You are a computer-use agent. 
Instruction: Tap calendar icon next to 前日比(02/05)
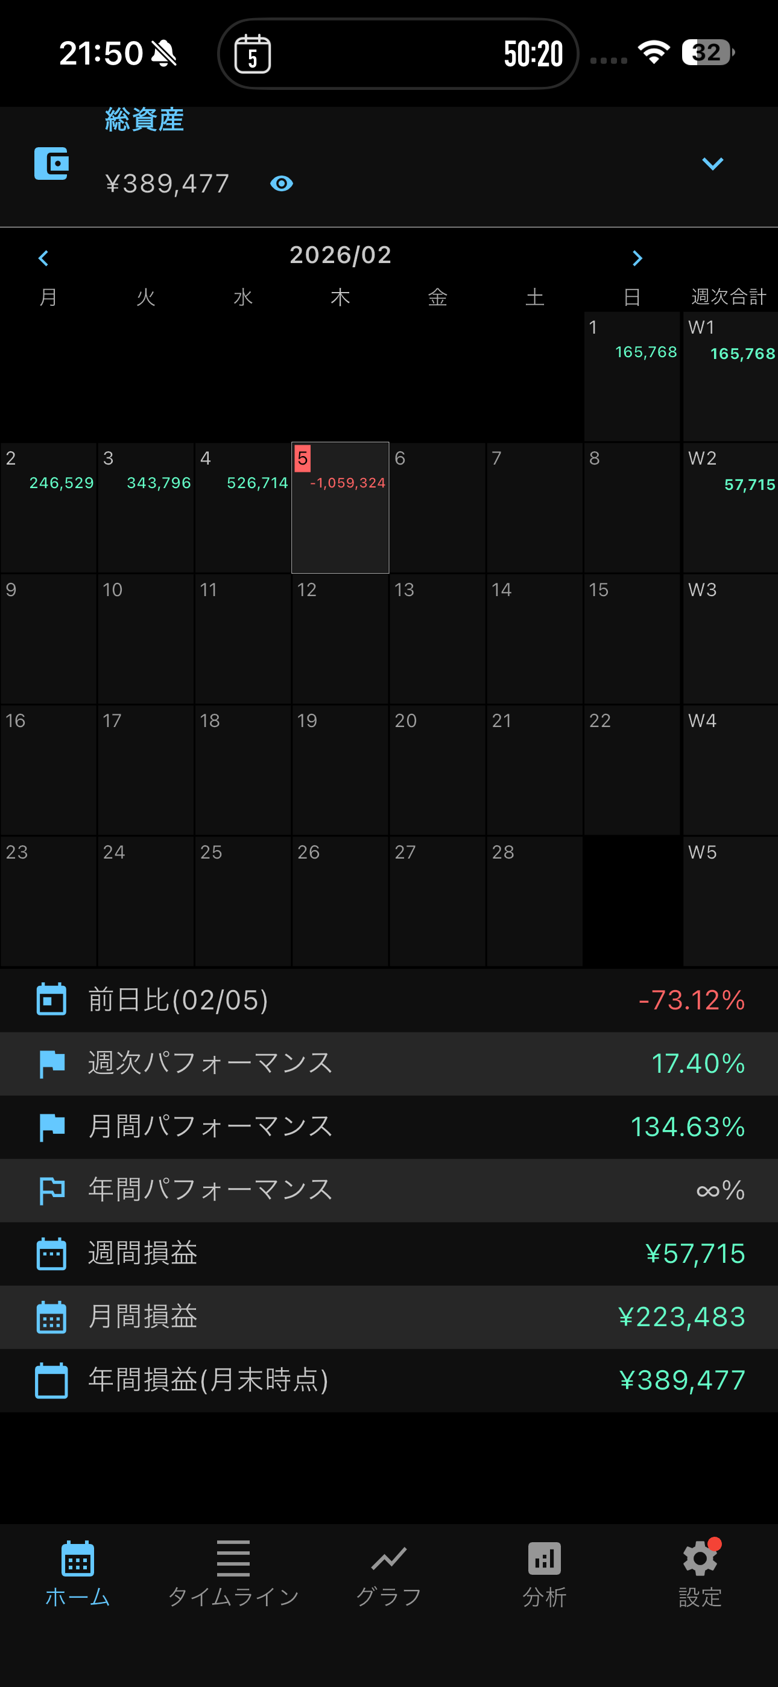click(51, 999)
